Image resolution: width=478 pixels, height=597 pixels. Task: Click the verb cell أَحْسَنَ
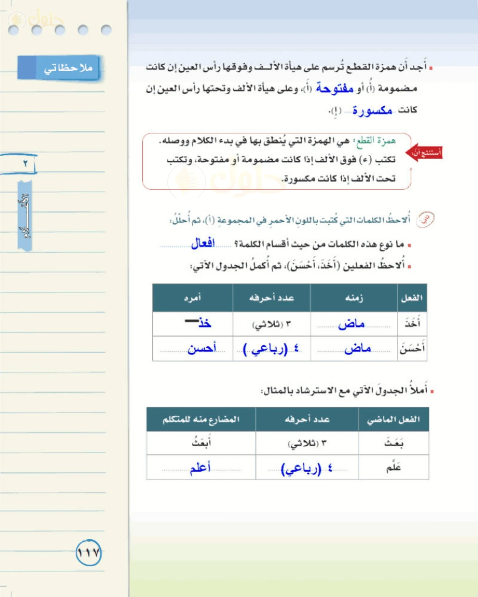412,348
